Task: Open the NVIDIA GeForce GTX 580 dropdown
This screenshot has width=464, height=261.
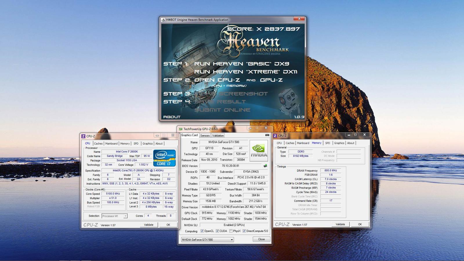Action: click(207, 240)
